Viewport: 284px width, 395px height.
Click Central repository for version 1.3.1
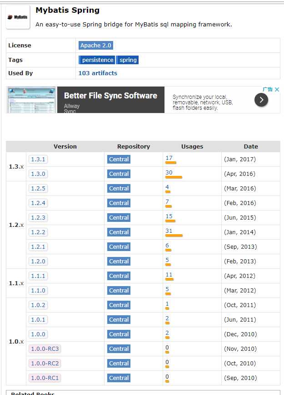tap(119, 159)
